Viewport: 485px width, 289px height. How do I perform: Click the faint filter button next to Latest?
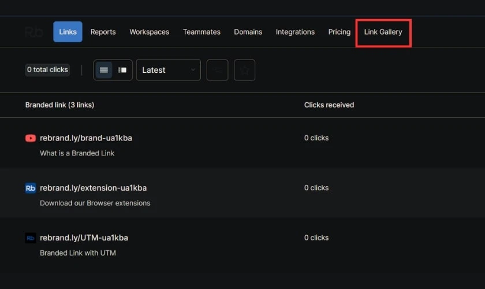(x=218, y=70)
